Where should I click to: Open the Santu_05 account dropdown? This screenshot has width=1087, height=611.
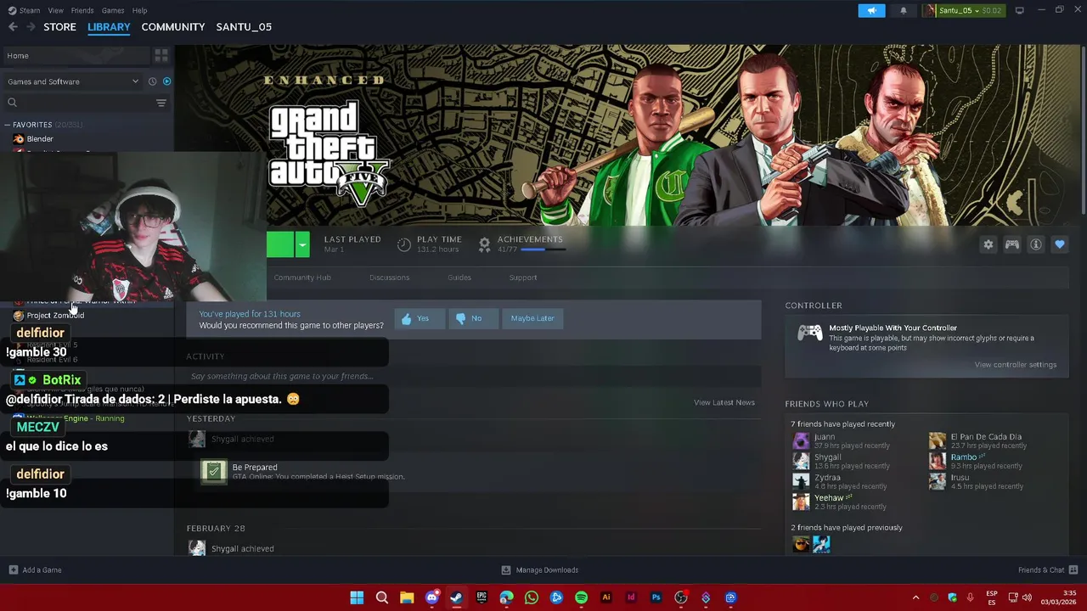tap(964, 10)
